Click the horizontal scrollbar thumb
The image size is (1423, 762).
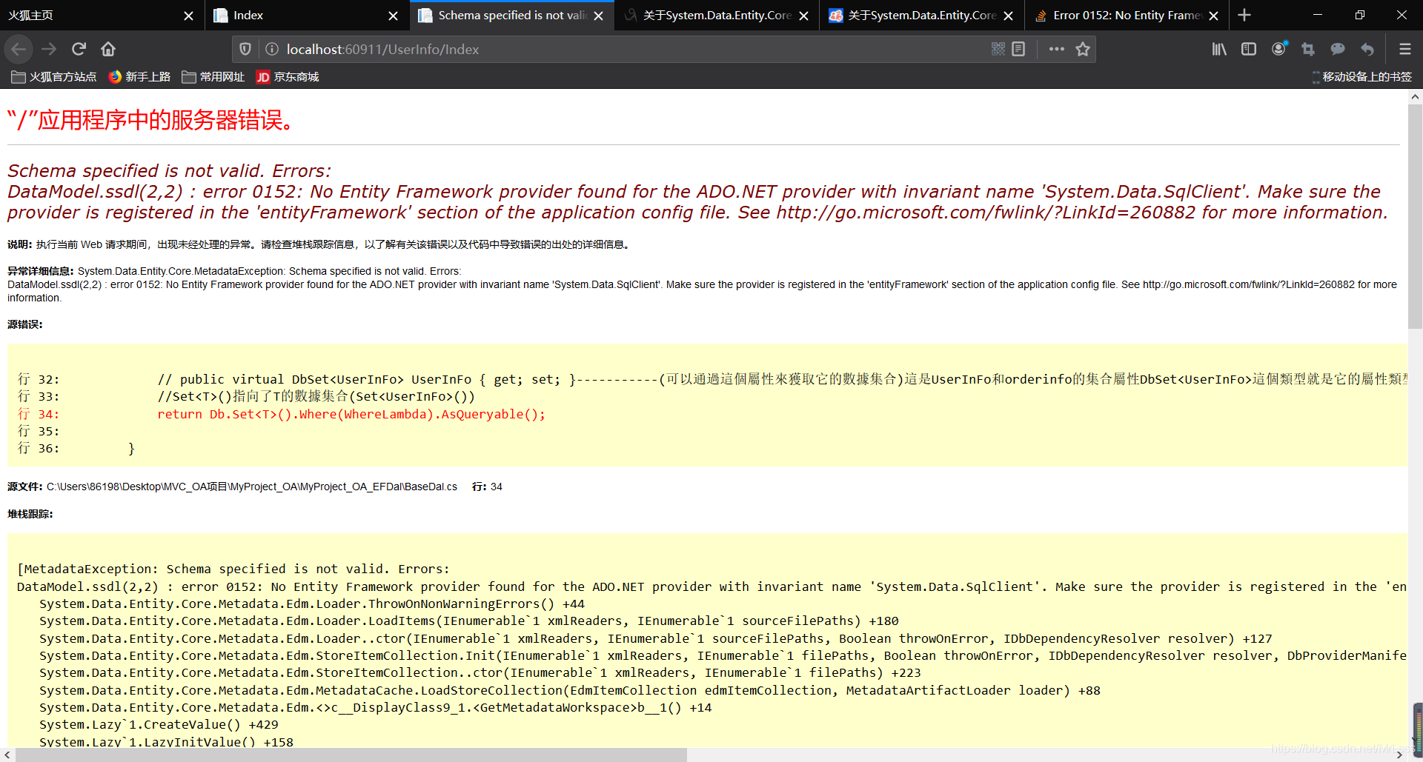pyautogui.click(x=351, y=755)
